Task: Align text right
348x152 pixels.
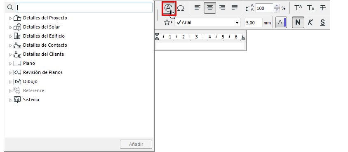Action: 222,8
